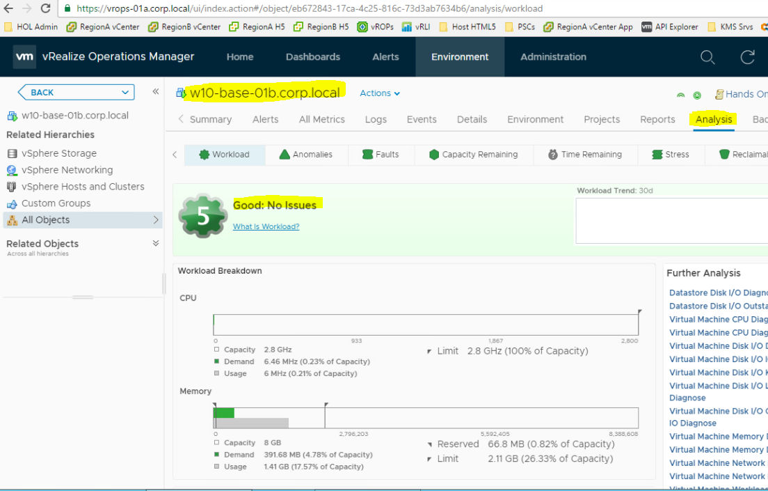Collapse the left panel with the double-chevron icon
Screen dimensions: 768x491
[x=155, y=91]
